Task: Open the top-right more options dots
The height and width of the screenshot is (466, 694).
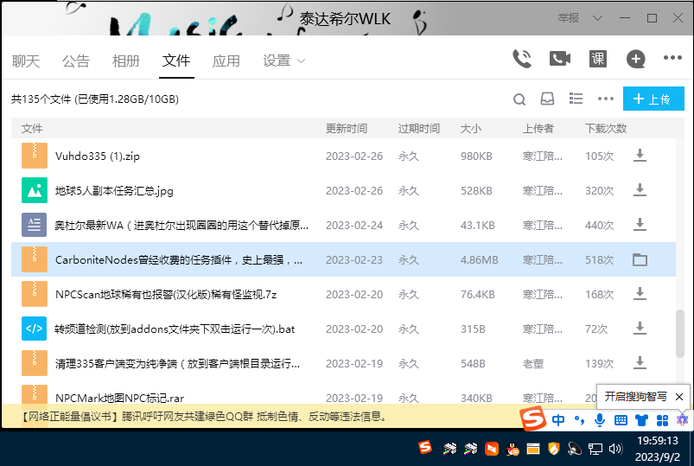Action: 672,58
